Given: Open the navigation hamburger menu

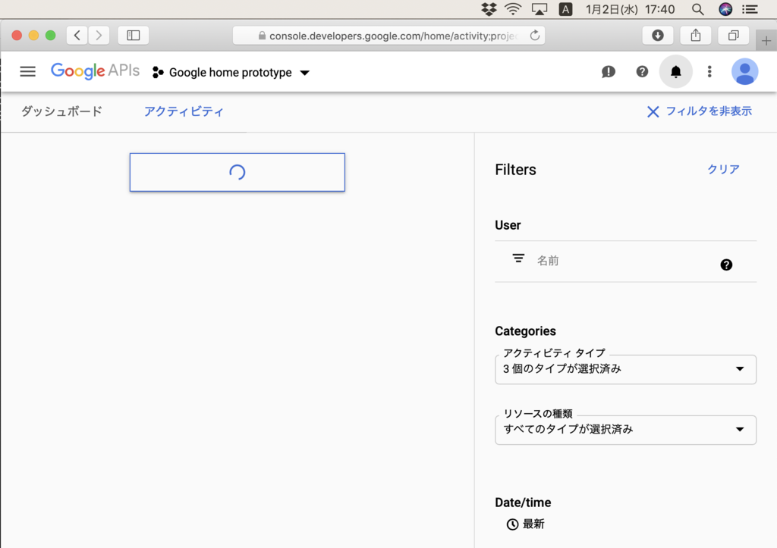Looking at the screenshot, I should point(27,71).
